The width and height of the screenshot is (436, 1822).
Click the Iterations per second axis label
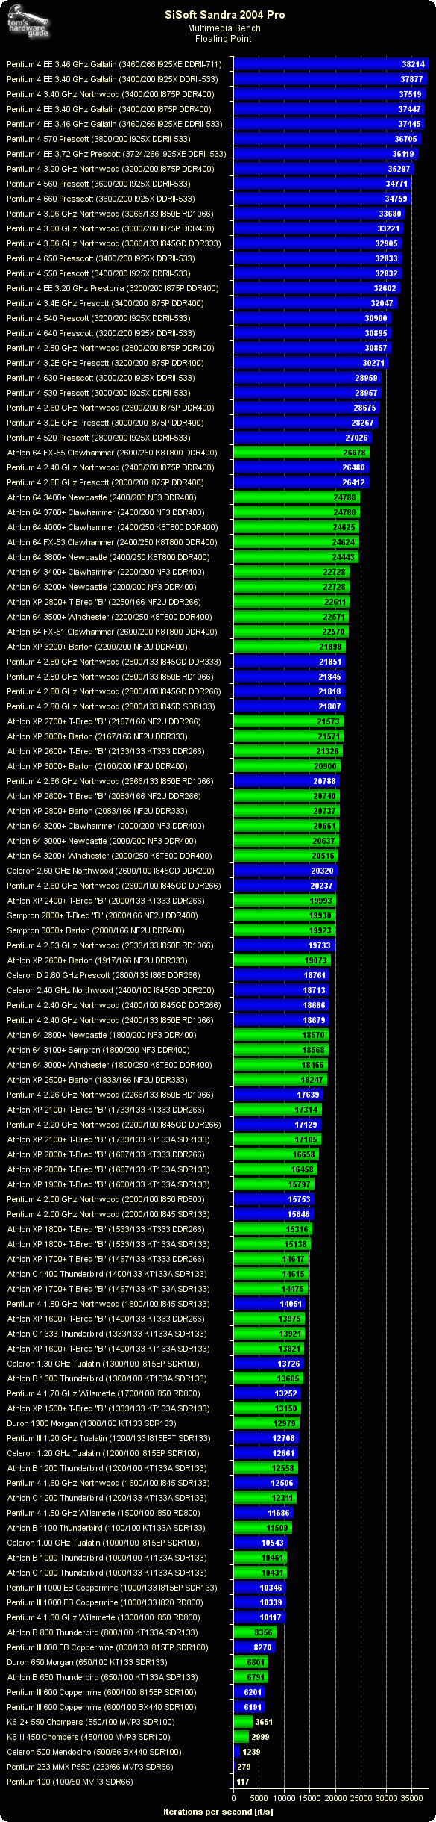[x=218, y=1812]
